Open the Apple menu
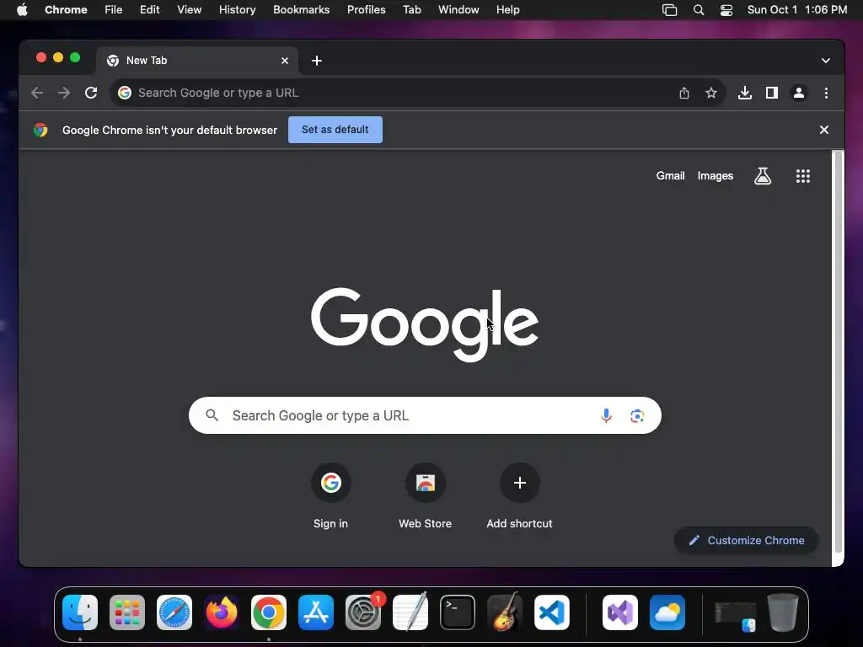Viewport: 863px width, 647px height. 22,10
